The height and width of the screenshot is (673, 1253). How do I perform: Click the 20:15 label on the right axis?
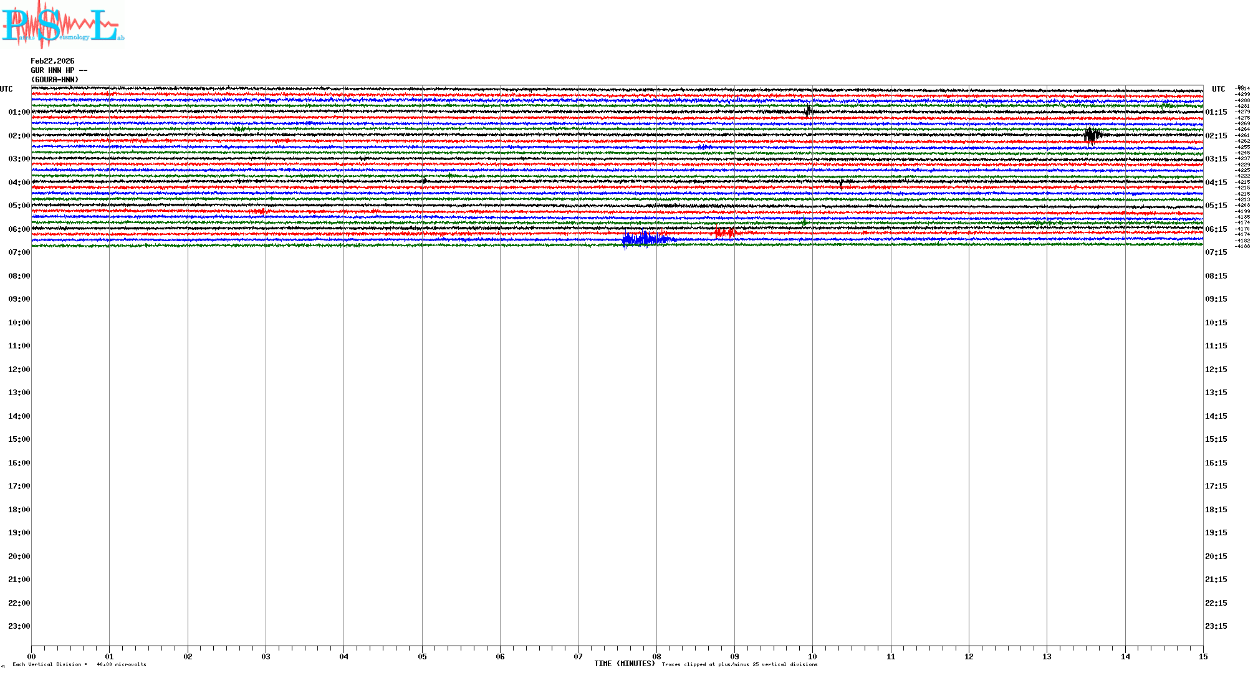click(1216, 556)
